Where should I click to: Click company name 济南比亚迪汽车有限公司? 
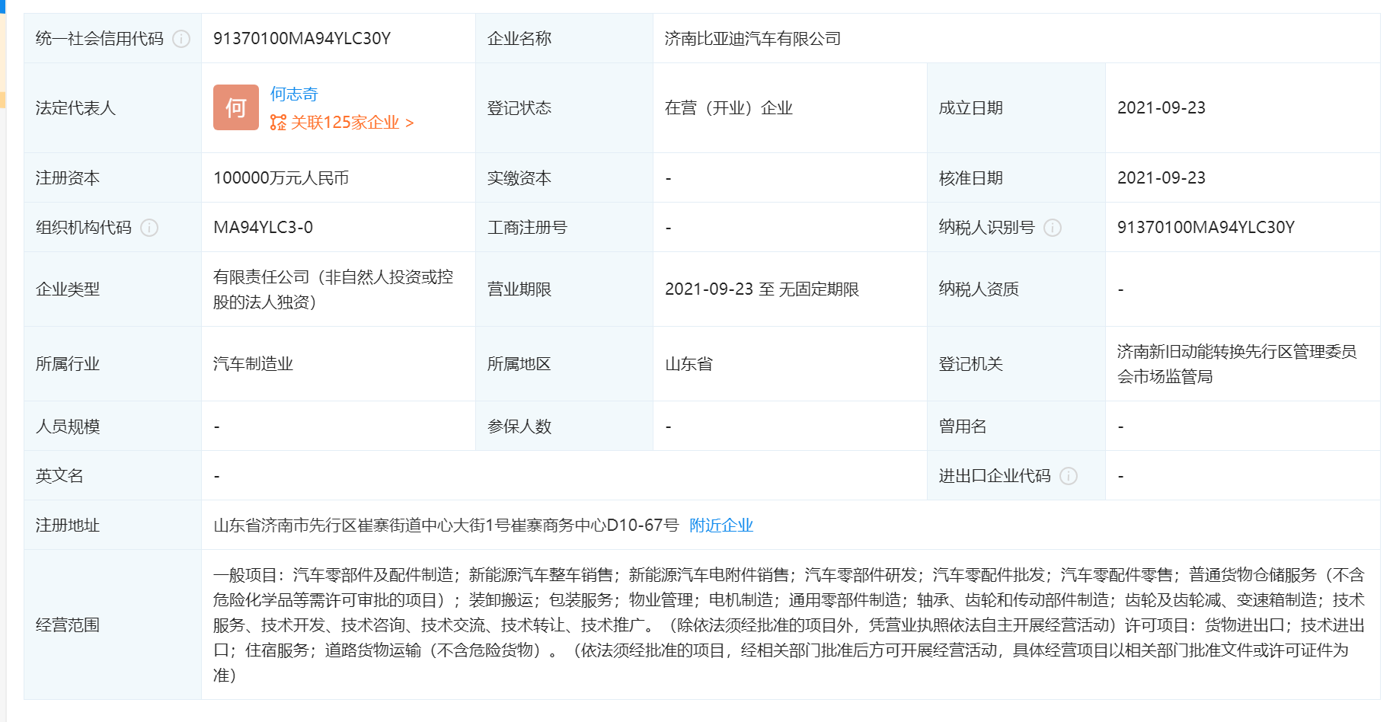coord(752,39)
